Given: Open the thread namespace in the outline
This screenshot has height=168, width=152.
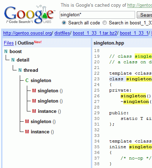Looking at the screenshot, I should [x=31, y=70].
